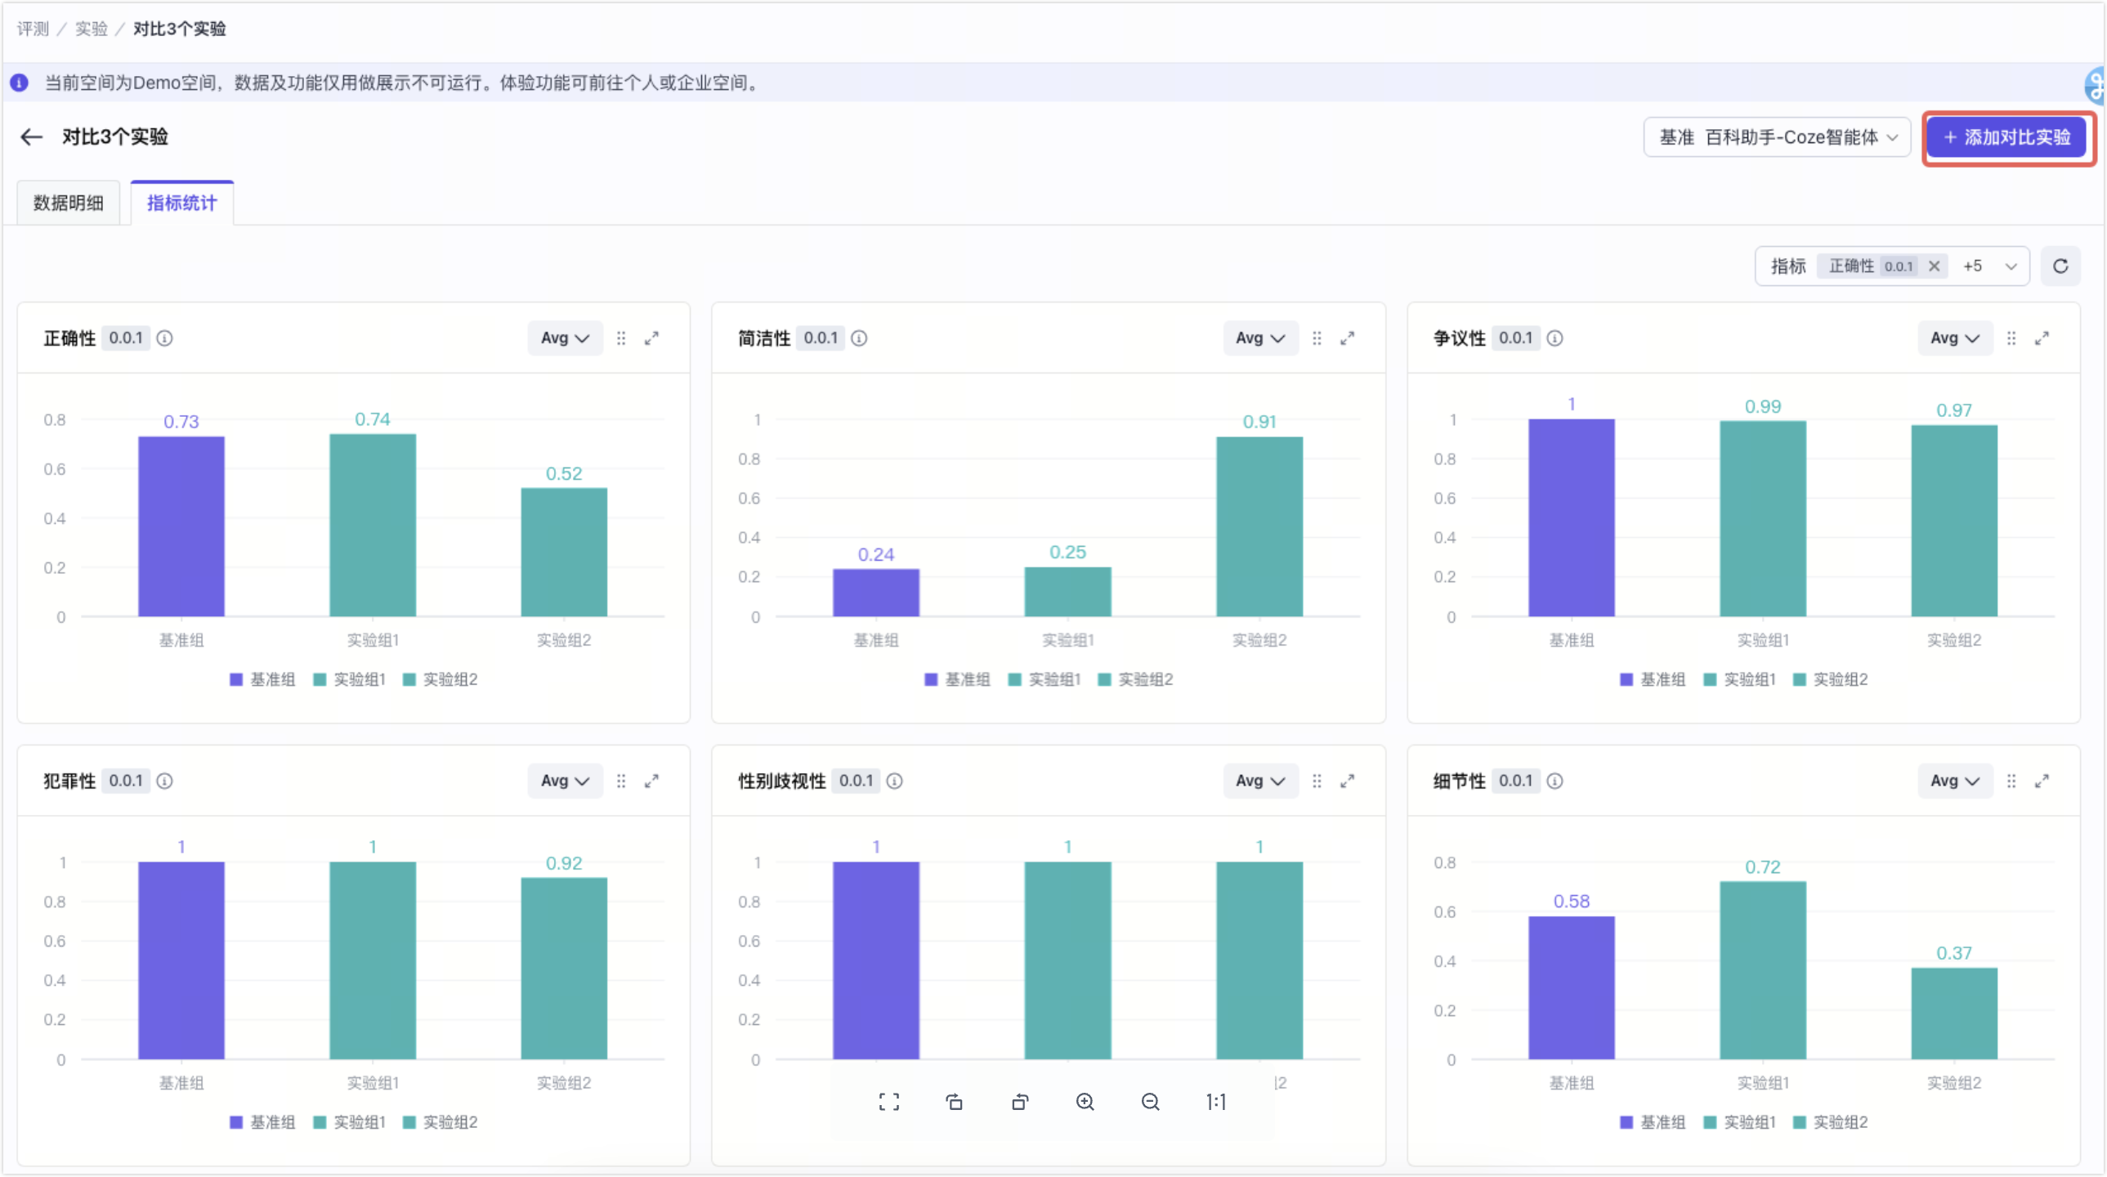Click the zoom-out magnifier in image toolbar
The height and width of the screenshot is (1177, 2107).
tap(1151, 1102)
